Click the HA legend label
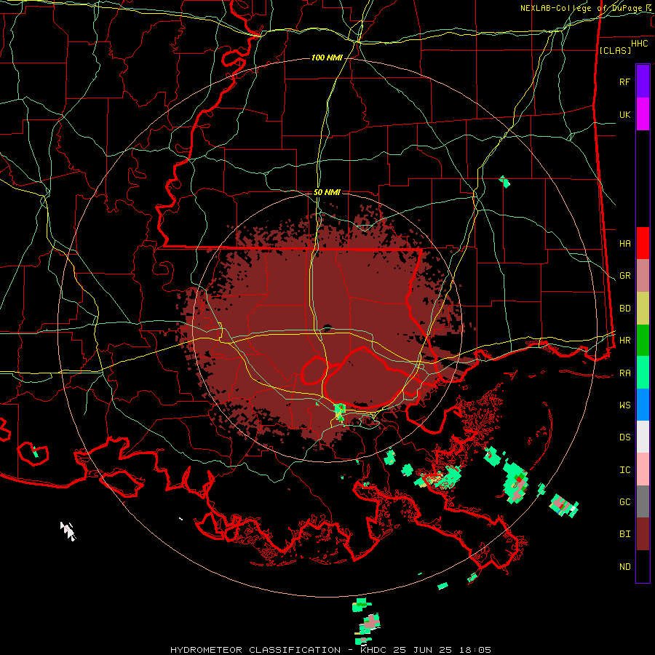This screenshot has width=655, height=655. point(624,244)
